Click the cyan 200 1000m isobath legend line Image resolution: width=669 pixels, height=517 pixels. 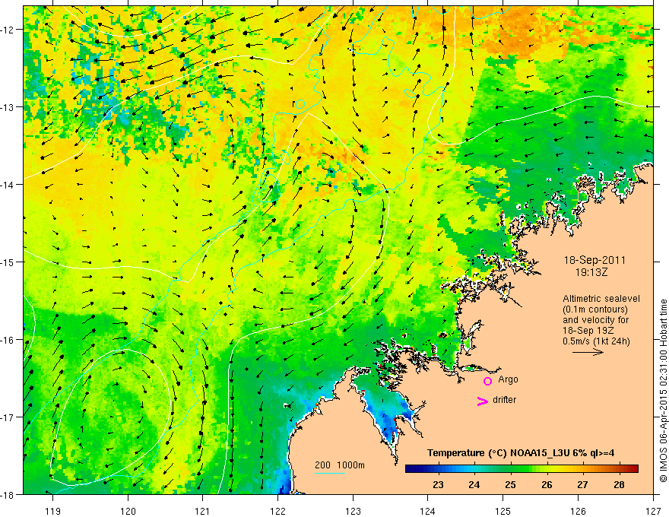pyautogui.click(x=330, y=473)
